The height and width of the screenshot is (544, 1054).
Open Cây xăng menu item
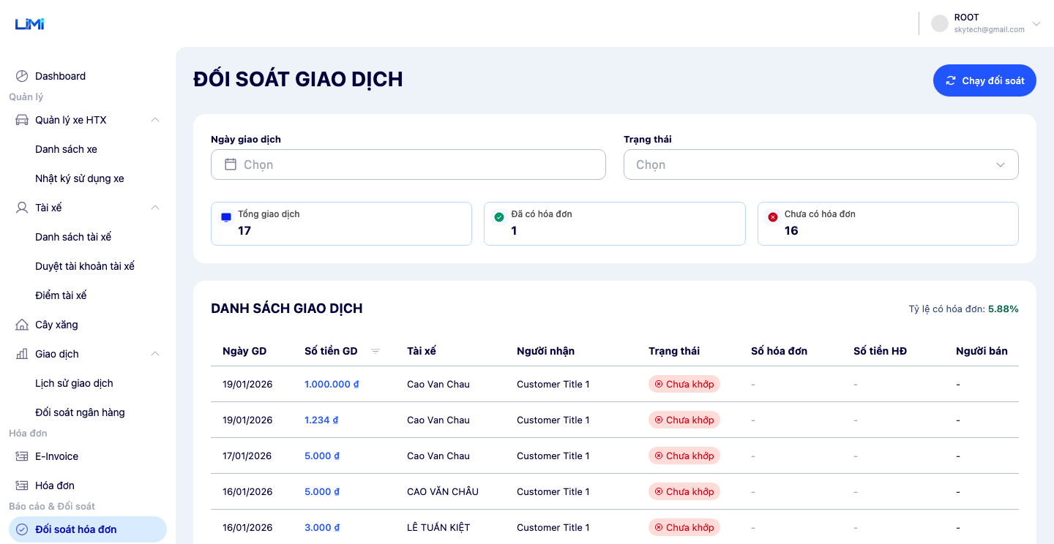88,325
